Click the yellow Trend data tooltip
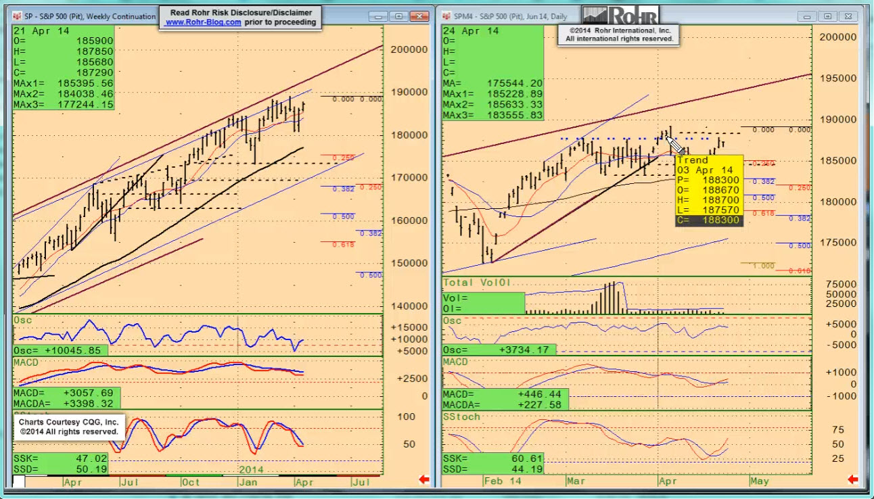The width and height of the screenshot is (874, 499). pyautogui.click(x=708, y=190)
